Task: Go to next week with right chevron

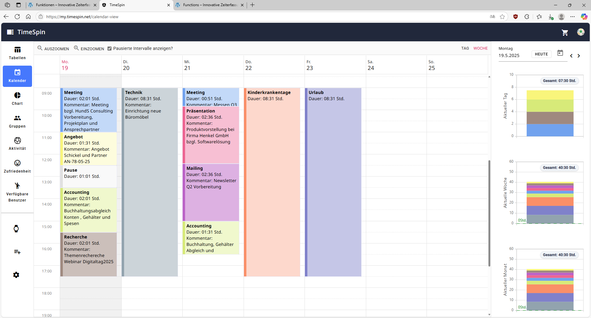Action: 579,56
